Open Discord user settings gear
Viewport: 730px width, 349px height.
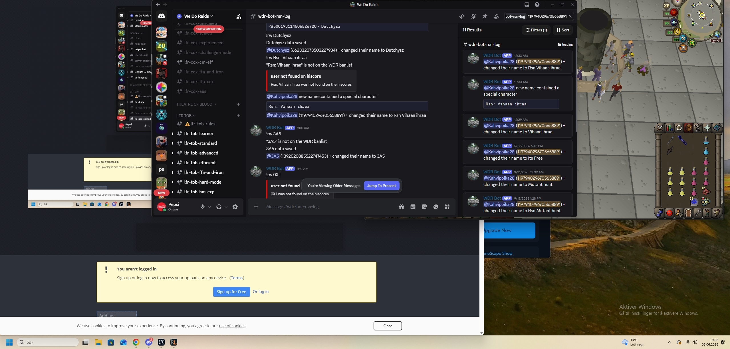click(235, 207)
